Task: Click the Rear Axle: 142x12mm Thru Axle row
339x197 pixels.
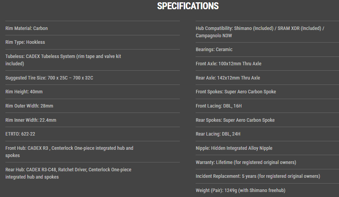Action: (x=228, y=78)
